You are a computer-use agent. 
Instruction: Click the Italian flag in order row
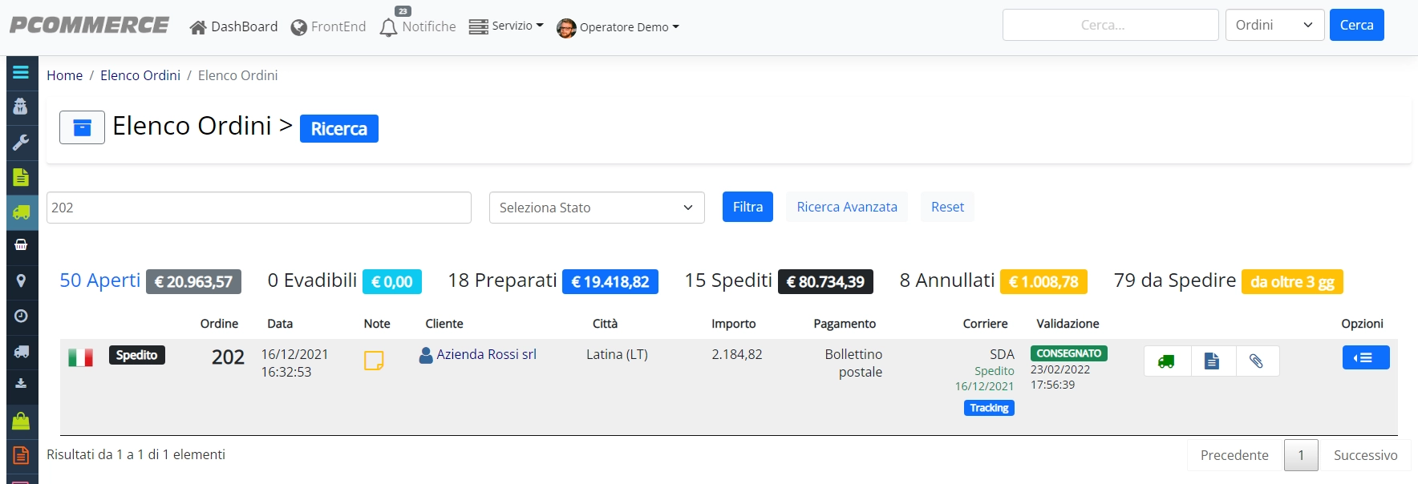(x=80, y=357)
